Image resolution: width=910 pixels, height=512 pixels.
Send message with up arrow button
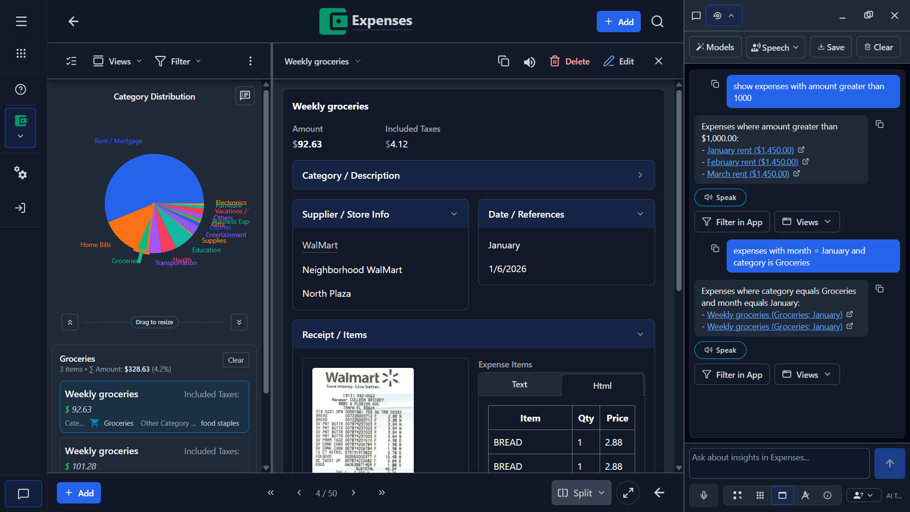click(x=890, y=463)
